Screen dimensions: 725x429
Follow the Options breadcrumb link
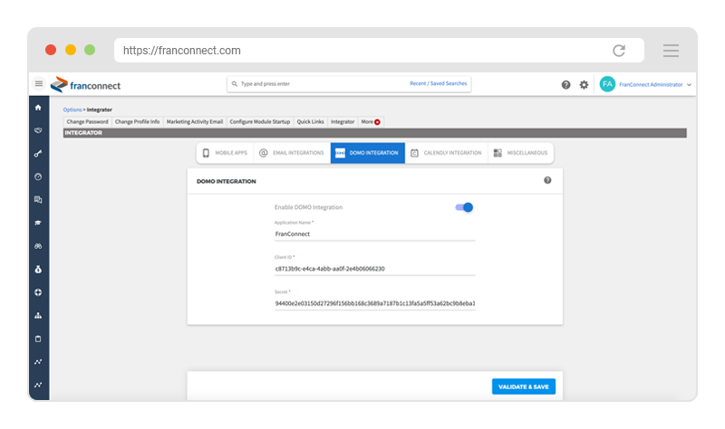(x=72, y=110)
